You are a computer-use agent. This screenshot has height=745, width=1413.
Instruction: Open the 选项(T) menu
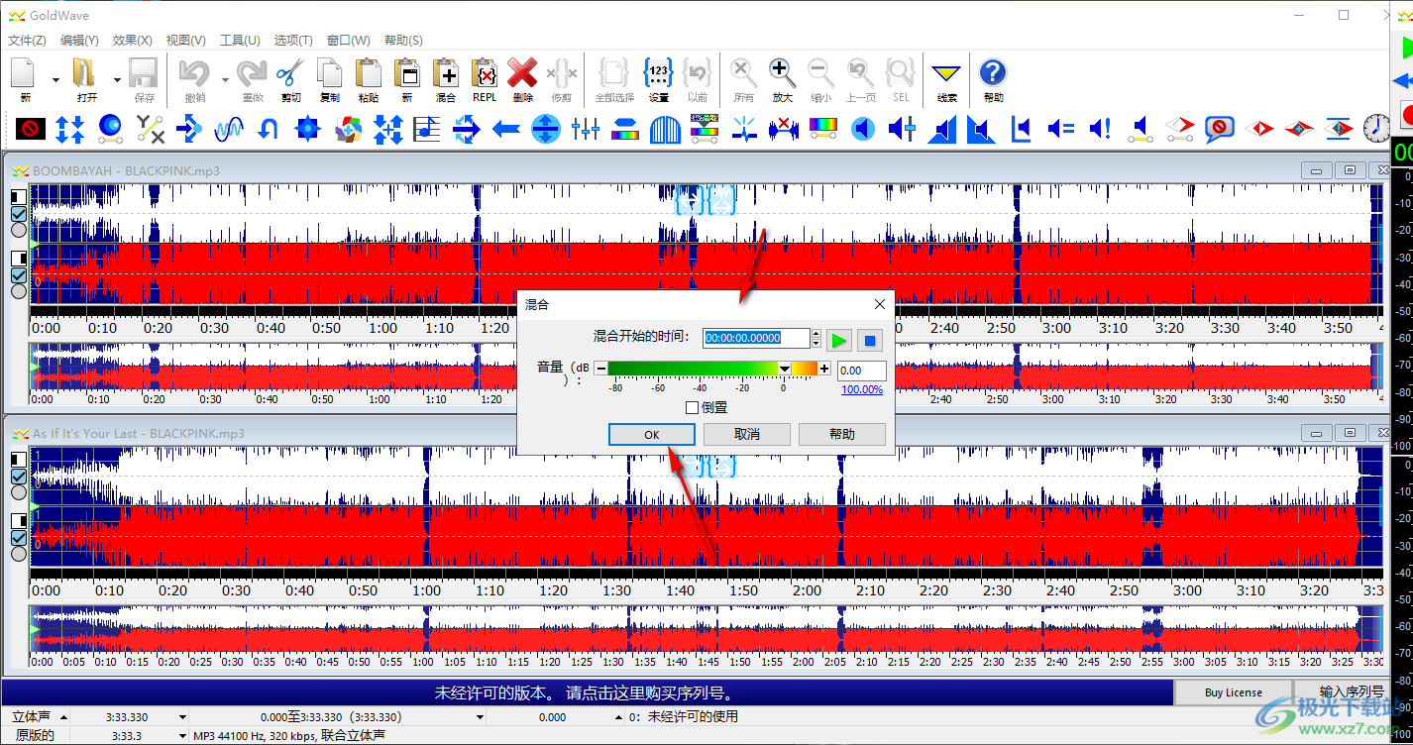(x=293, y=41)
